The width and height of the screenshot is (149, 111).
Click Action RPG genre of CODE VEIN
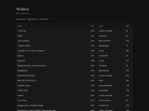coord(103,90)
